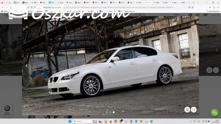Viewport: 221px width, 124px height.
Task: List all tabs dropdown chevron
Action: click(198, 2)
